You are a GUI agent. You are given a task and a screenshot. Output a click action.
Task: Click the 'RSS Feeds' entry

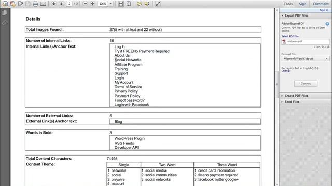click(x=124, y=143)
